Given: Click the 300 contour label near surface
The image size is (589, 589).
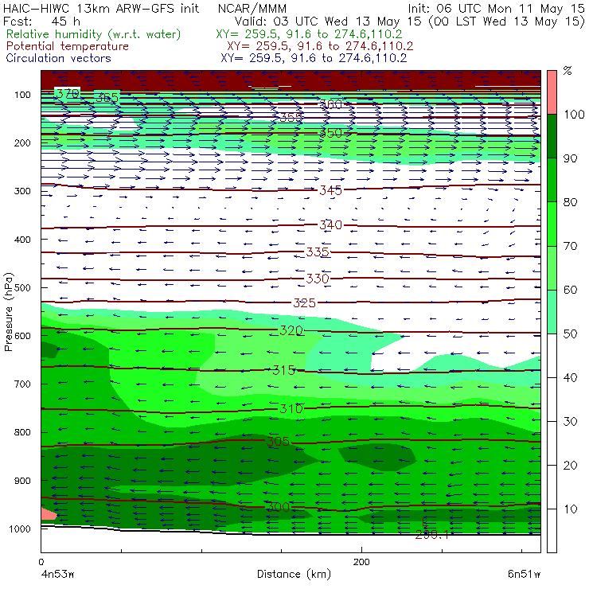Looking at the screenshot, I should click(x=278, y=507).
